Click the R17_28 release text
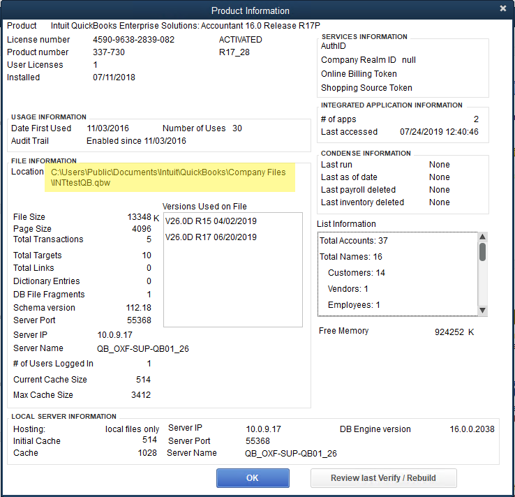This screenshot has width=515, height=497. 234,52
